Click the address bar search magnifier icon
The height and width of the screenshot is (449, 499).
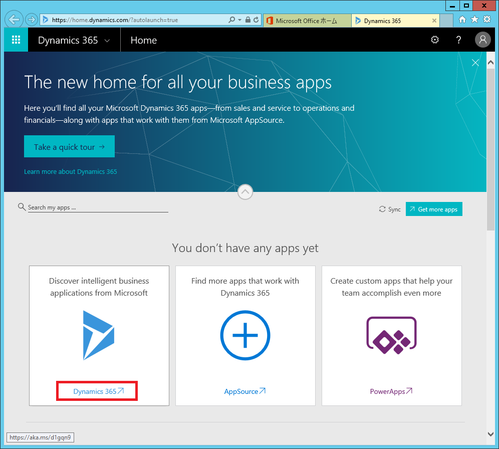pos(232,20)
